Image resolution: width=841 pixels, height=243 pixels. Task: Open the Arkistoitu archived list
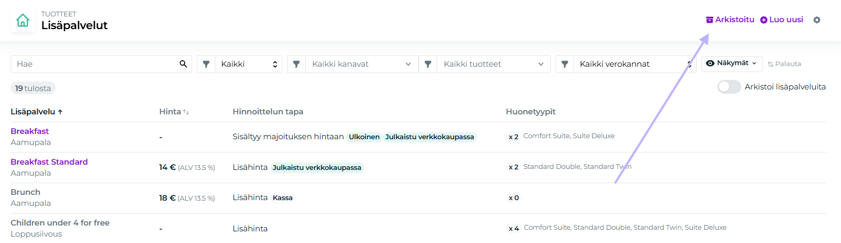point(730,20)
